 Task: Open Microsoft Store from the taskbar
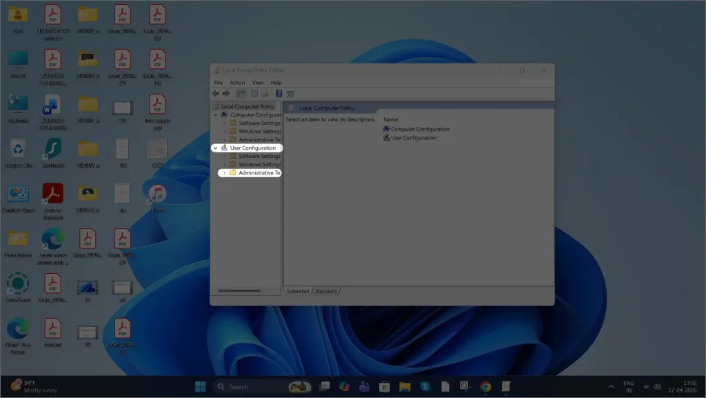[385, 387]
